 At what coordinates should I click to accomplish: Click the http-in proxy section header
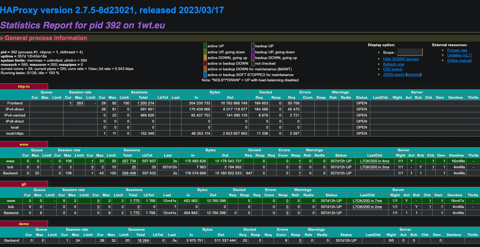24,86
